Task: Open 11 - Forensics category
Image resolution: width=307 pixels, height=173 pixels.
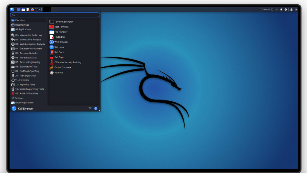Action: click(x=28, y=80)
